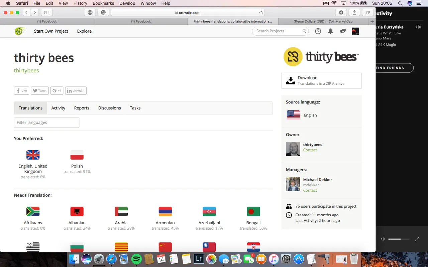Open the Activity tab
Image resolution: width=428 pixels, height=267 pixels.
[x=58, y=108]
